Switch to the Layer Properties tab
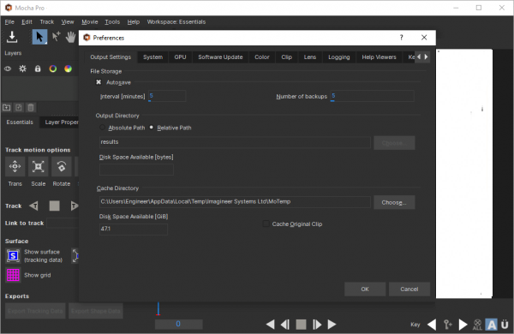Viewport: 514px width, 334px height. pos(60,122)
